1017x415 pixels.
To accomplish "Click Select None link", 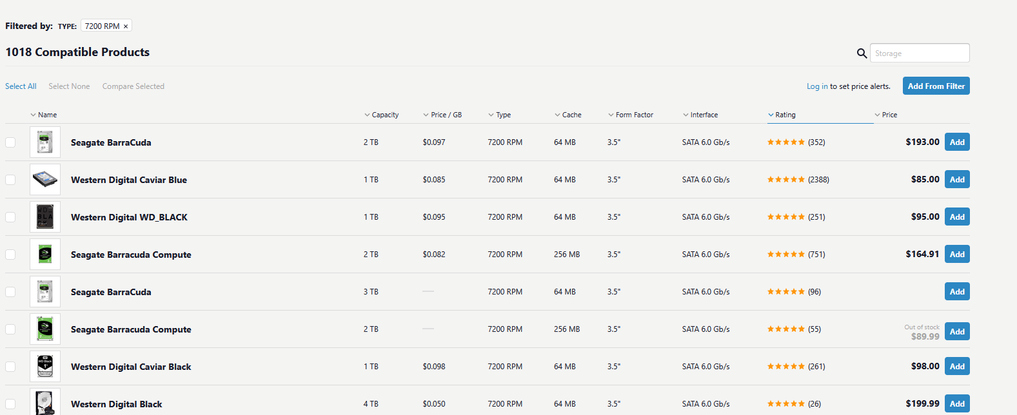I will 69,86.
